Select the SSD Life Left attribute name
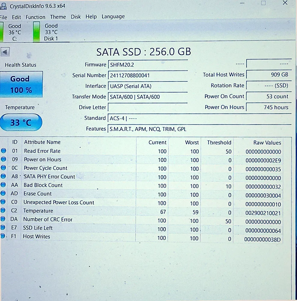This screenshot has height=301, width=297. click(x=38, y=228)
